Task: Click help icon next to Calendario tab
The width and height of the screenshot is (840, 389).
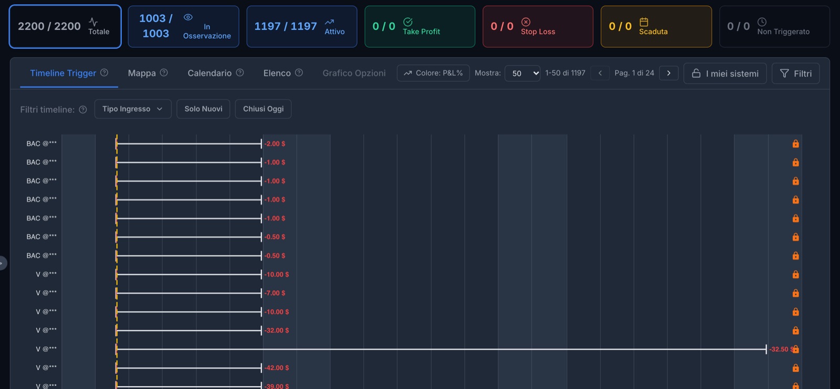Action: (x=240, y=72)
